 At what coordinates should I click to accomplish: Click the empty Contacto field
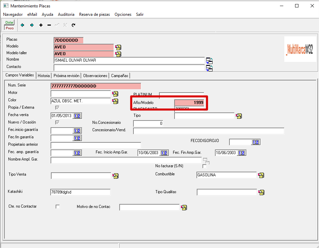[x=129, y=68]
